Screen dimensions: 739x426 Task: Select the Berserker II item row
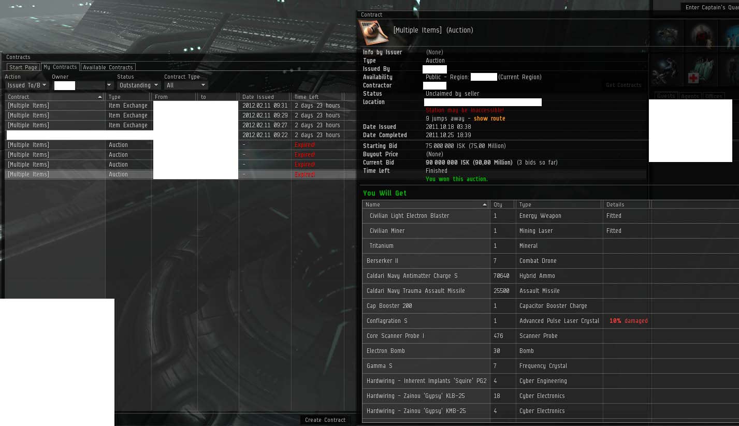click(x=550, y=261)
